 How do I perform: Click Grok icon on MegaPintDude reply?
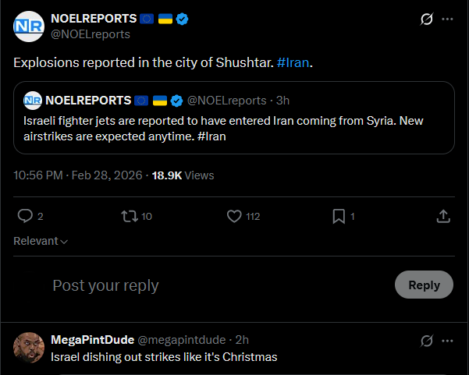(427, 341)
